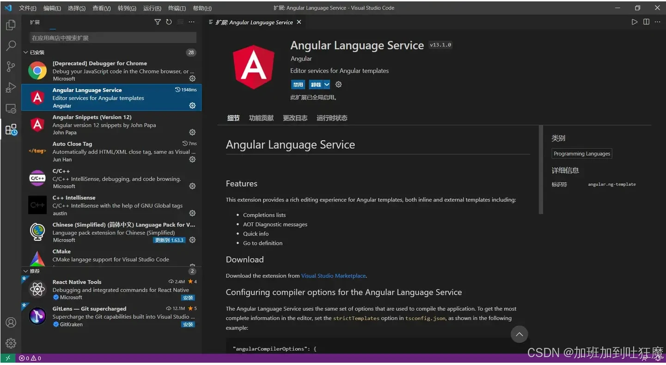Select GitLens — Git supercharged row
666x365 pixels.
point(111,316)
